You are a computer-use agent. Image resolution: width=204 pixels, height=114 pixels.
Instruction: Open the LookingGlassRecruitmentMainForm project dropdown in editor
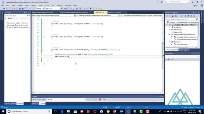tap(54, 16)
